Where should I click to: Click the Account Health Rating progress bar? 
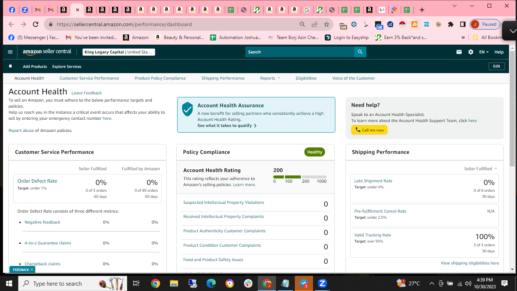point(300,177)
